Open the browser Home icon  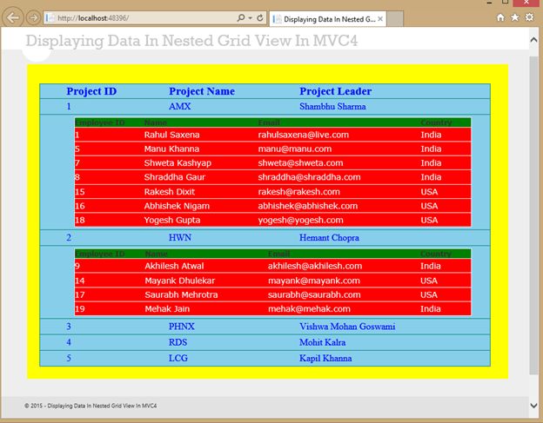pyautogui.click(x=500, y=17)
